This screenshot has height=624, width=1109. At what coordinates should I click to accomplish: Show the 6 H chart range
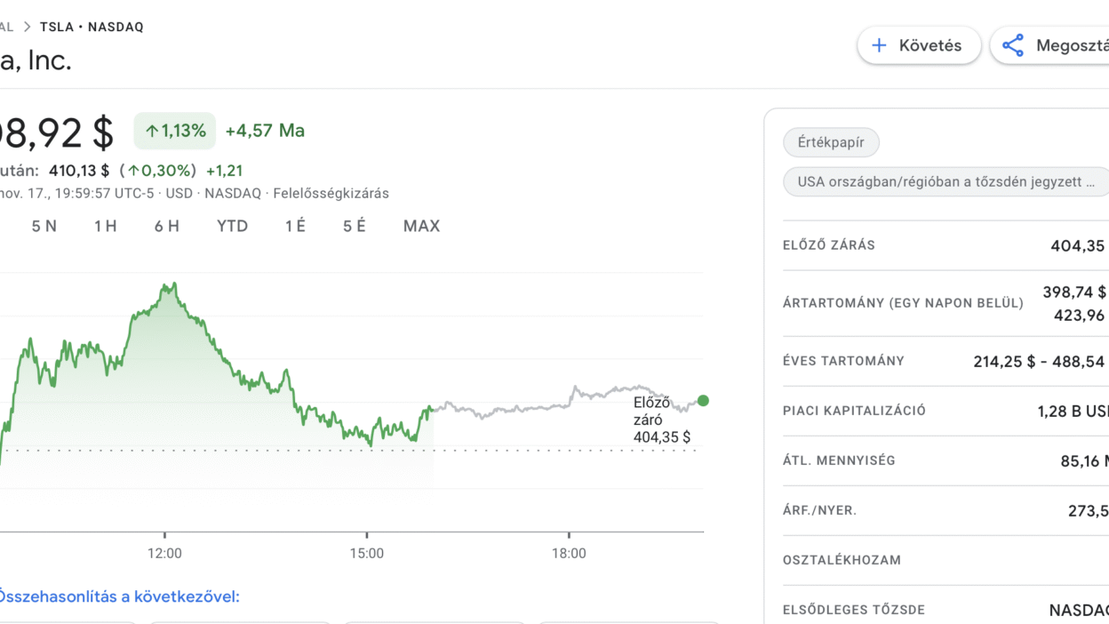[x=167, y=226]
